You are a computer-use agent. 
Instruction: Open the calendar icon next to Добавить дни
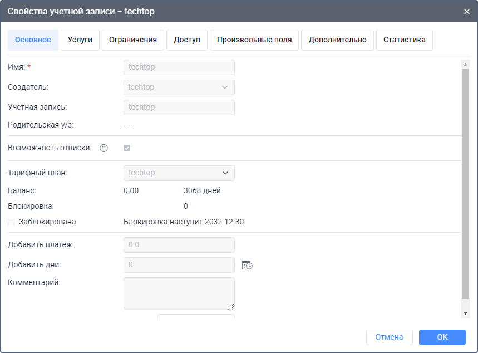click(x=247, y=265)
